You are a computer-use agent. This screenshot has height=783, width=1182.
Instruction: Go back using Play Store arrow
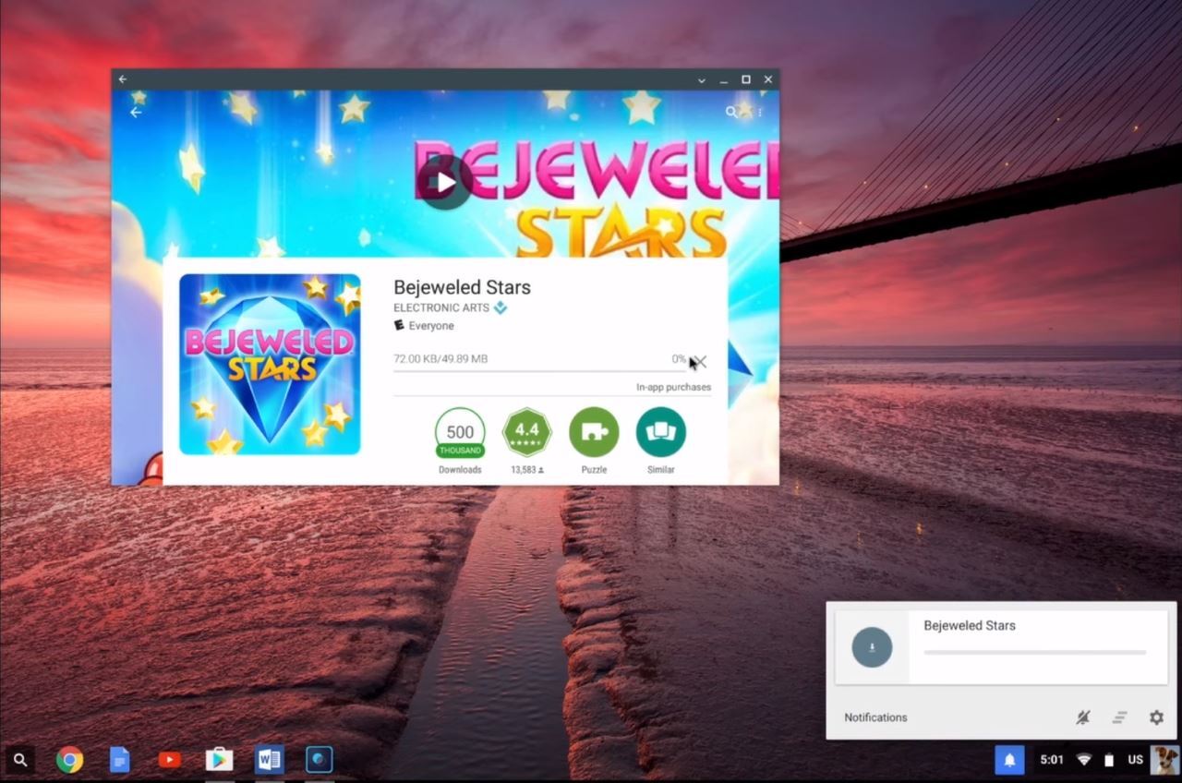(136, 113)
